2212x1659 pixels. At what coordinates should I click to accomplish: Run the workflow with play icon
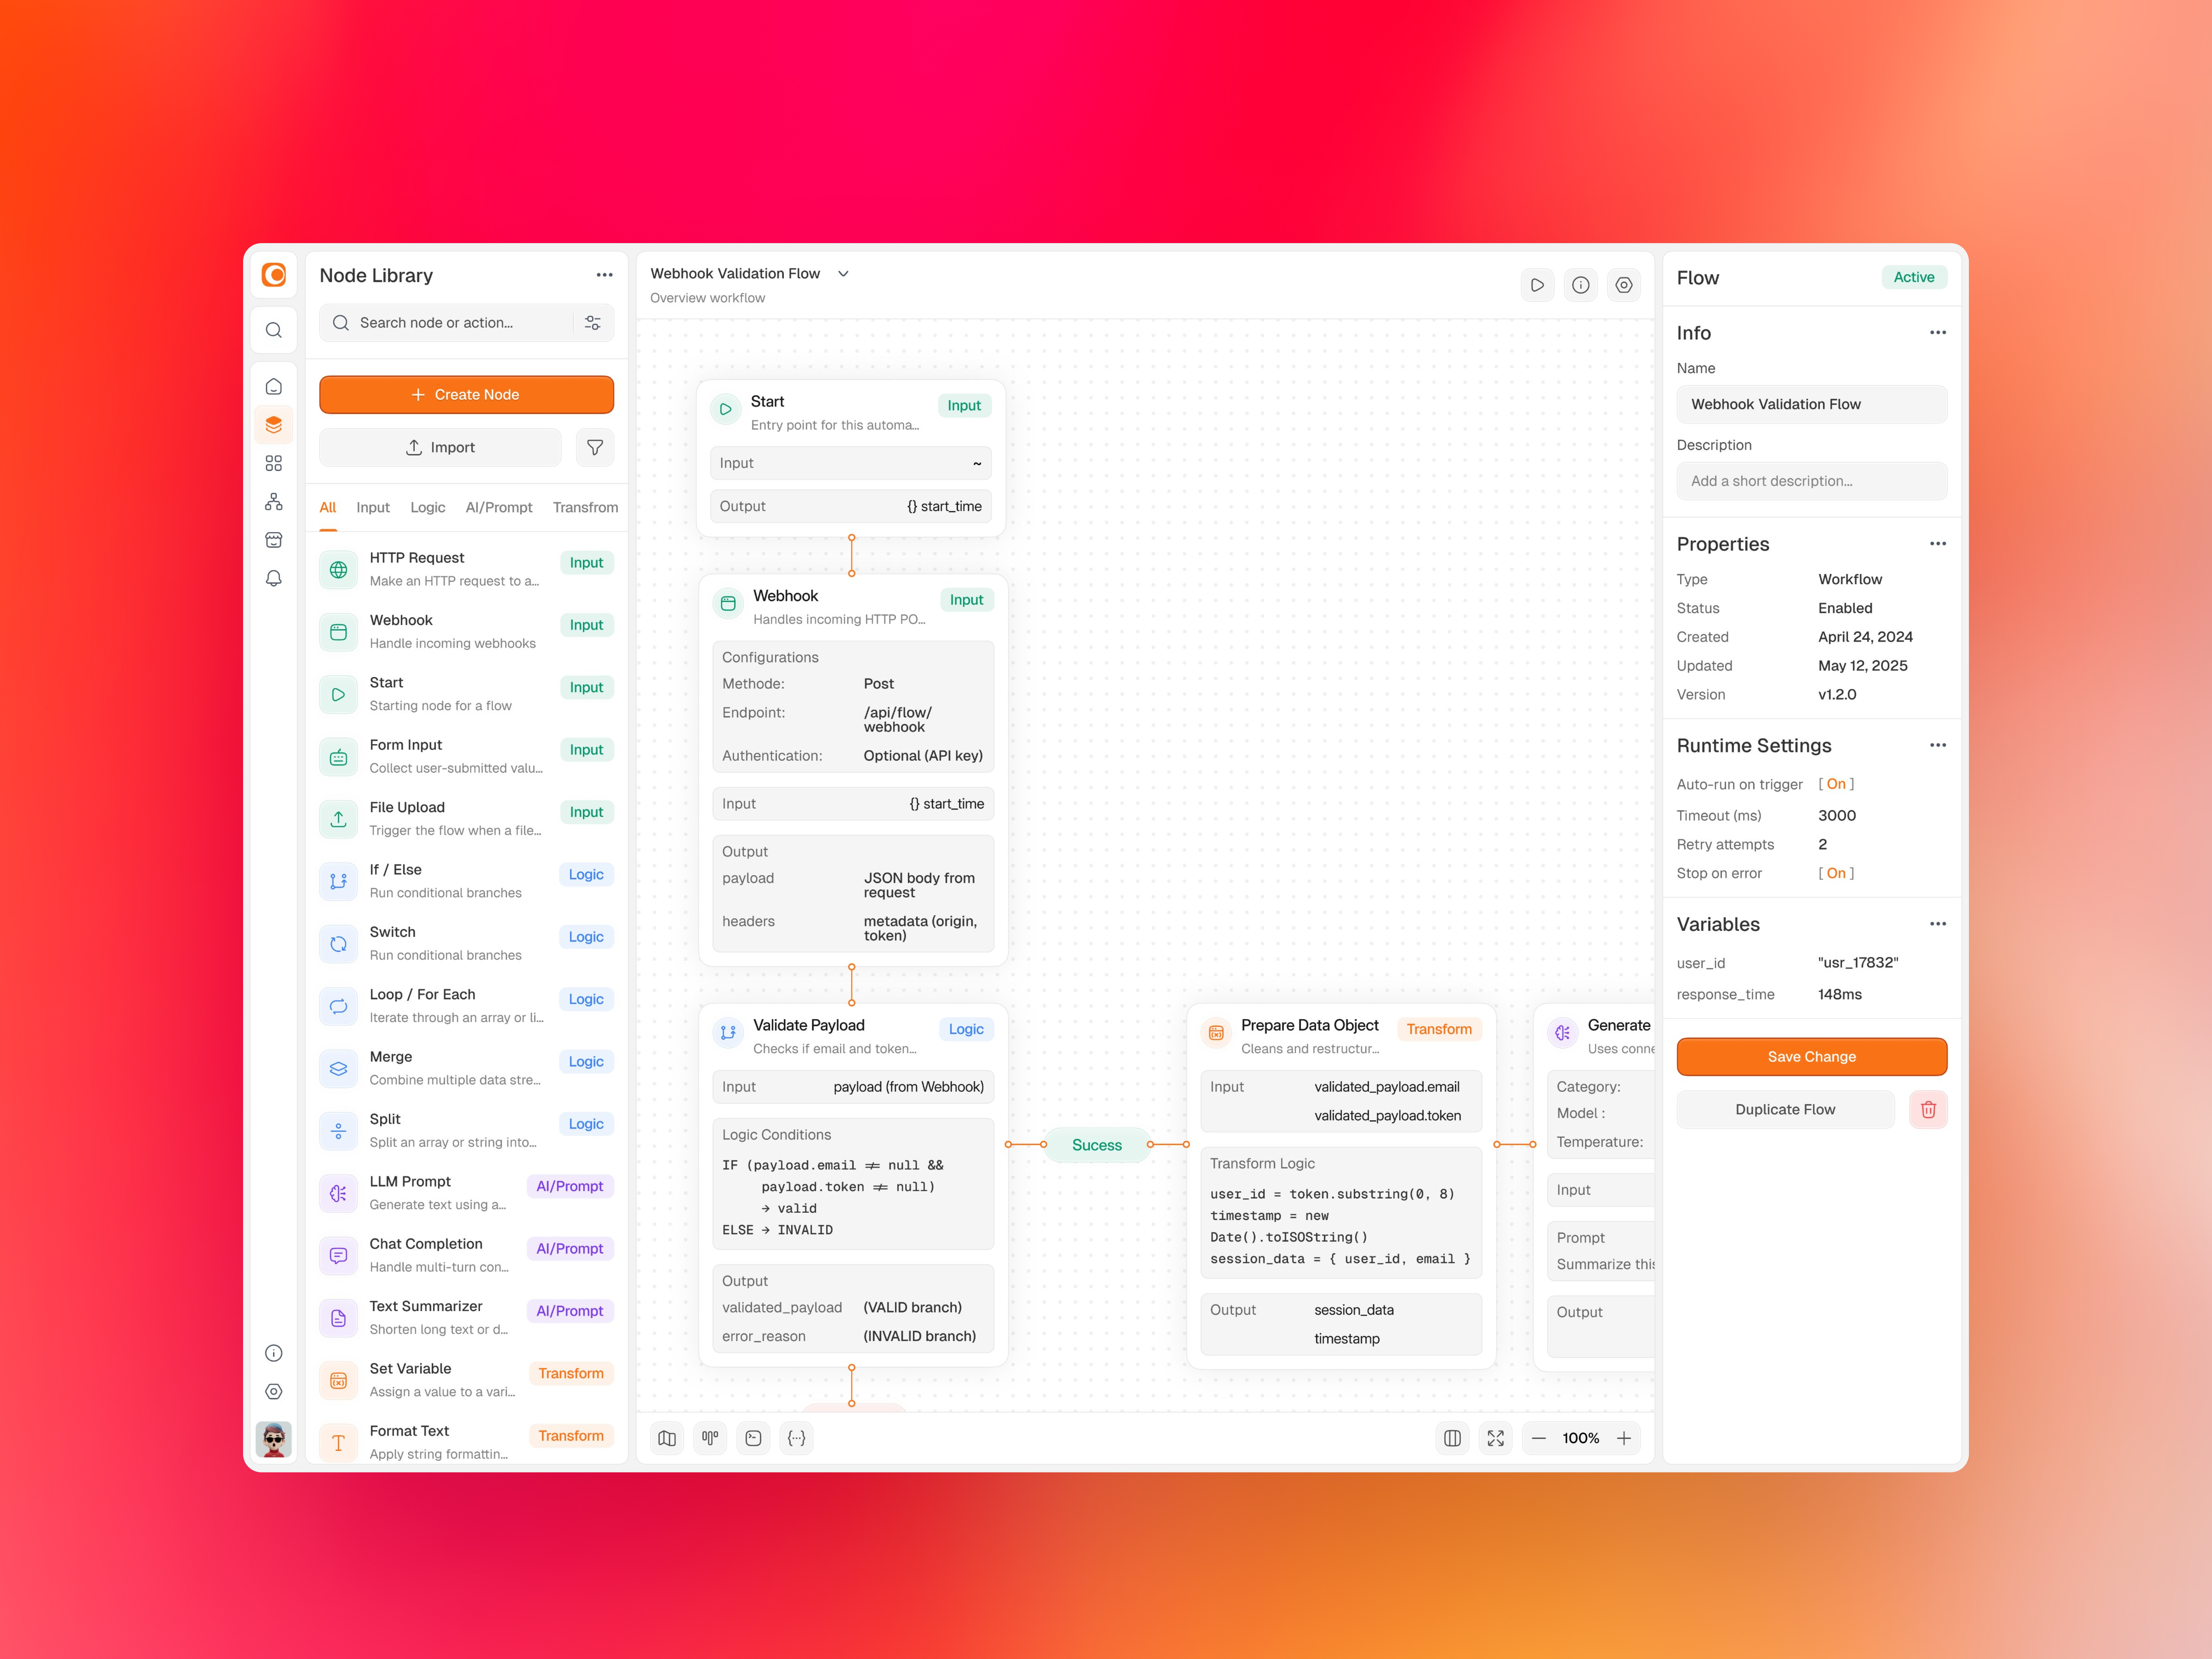[1537, 285]
